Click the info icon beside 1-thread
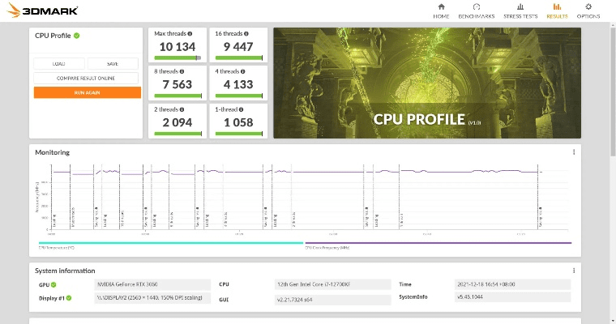 [x=243, y=109]
